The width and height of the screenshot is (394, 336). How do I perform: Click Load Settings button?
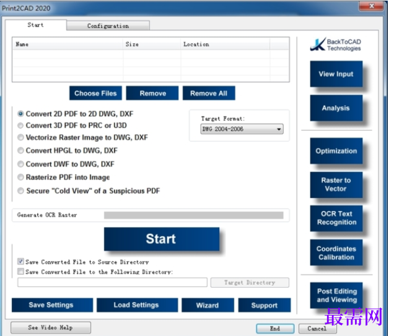pyautogui.click(x=137, y=305)
